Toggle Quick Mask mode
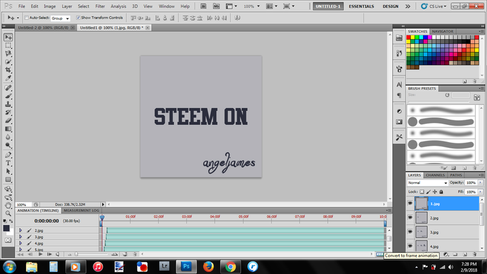 coord(8,240)
